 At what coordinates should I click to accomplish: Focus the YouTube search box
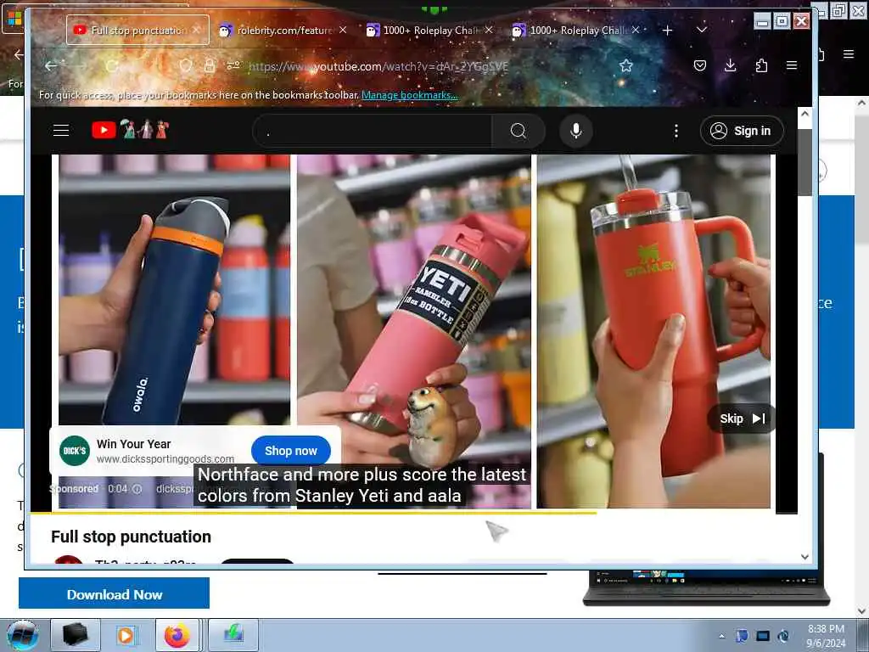(x=373, y=131)
